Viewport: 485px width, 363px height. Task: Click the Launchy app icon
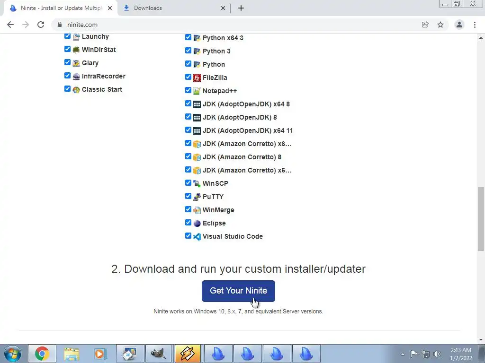(76, 37)
